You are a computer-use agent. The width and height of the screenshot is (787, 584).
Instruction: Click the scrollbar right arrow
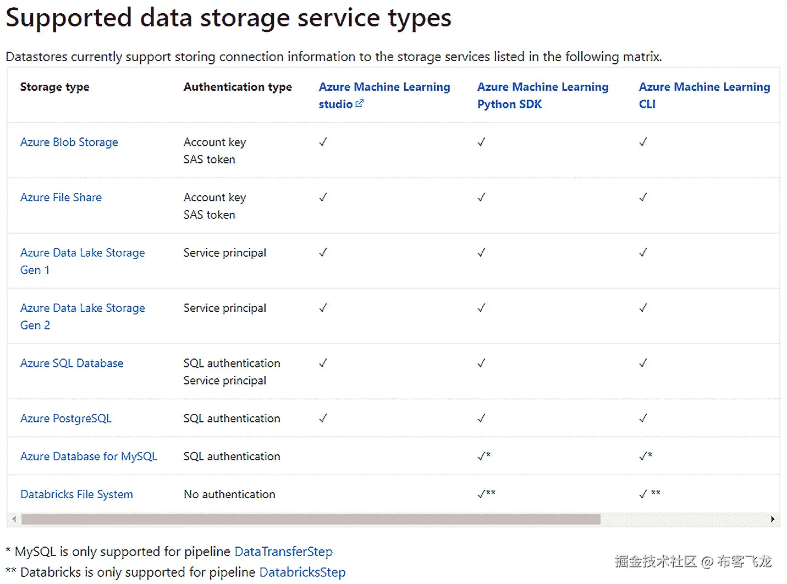coord(772,519)
